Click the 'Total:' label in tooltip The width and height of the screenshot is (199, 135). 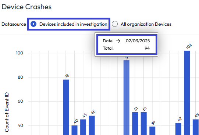tap(108, 48)
